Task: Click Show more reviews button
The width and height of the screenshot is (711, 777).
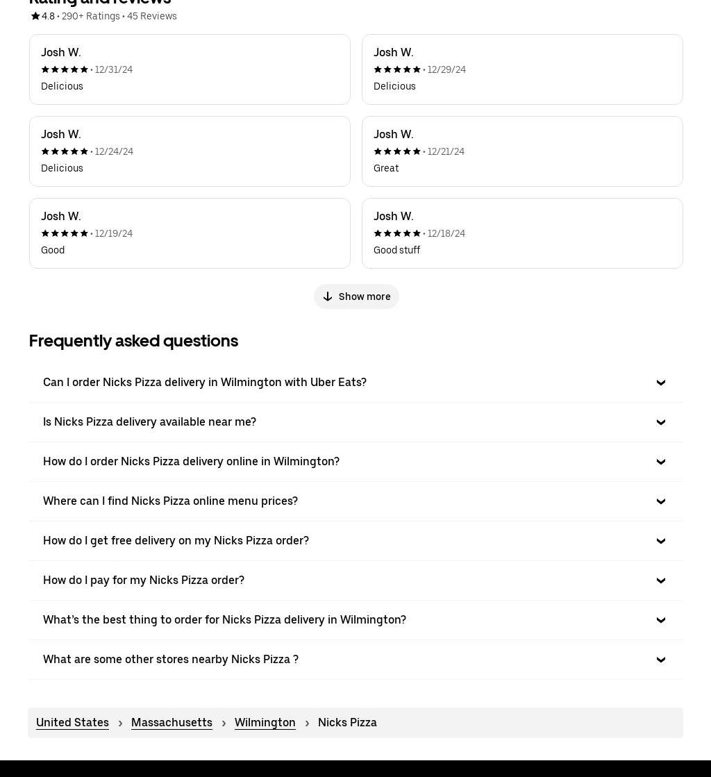Action: click(x=356, y=296)
